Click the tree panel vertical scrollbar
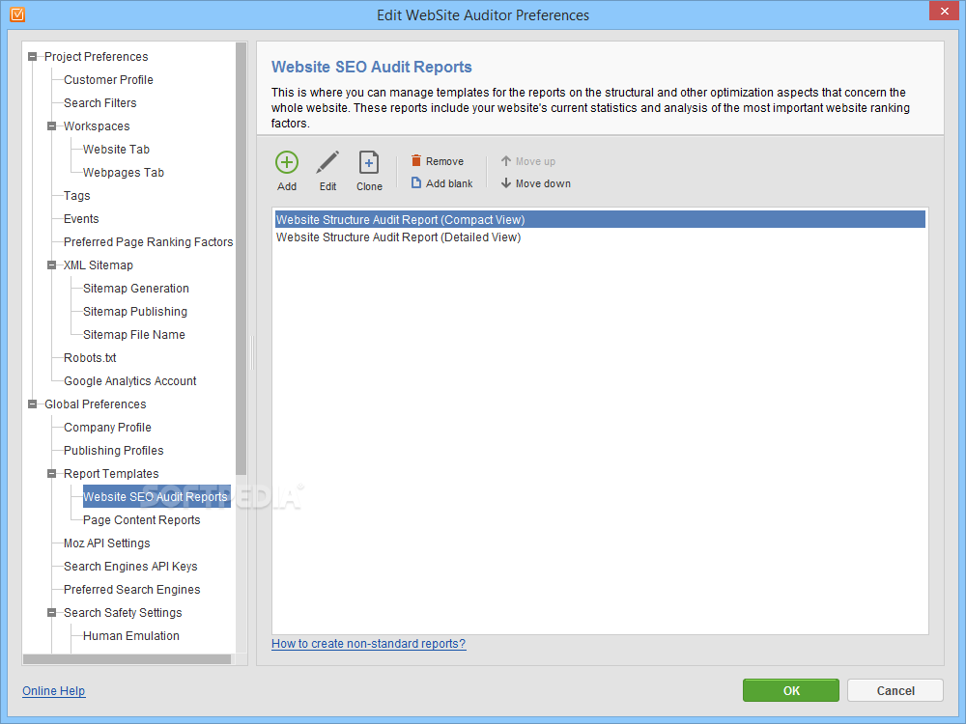 [241, 259]
